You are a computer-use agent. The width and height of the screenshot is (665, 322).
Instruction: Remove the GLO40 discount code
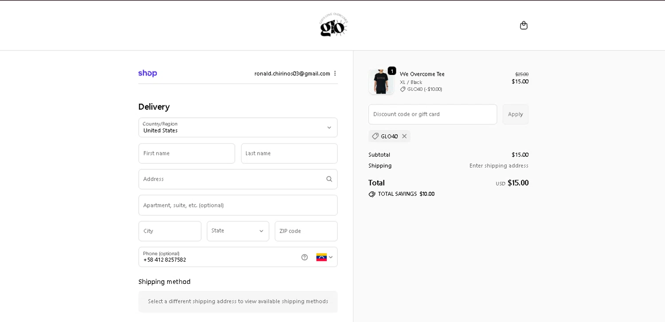404,136
